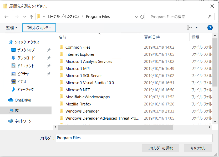219x157 pixels.
Task: Click the horizontal scrollbar right arrow
Action: [209, 127]
